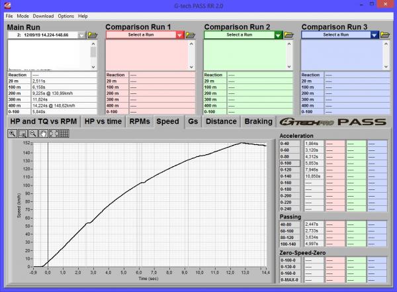Screen dimensions: 397x292
Task: Click the 0-100-0 zero-speed-zero button
Action: click(290, 260)
